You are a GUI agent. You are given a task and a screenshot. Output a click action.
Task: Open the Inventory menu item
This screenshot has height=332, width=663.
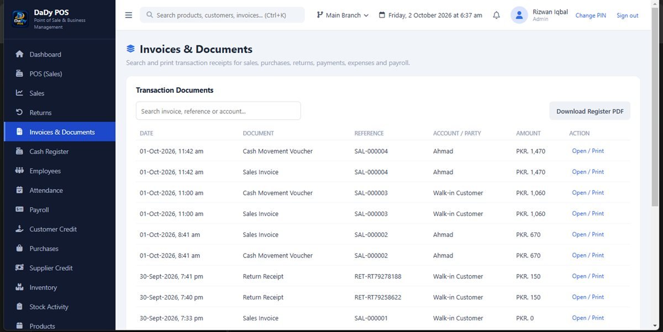[x=60, y=287]
